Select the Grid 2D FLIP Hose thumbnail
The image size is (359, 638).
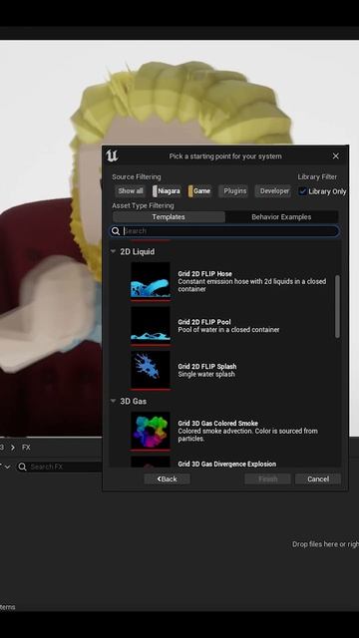(151, 281)
